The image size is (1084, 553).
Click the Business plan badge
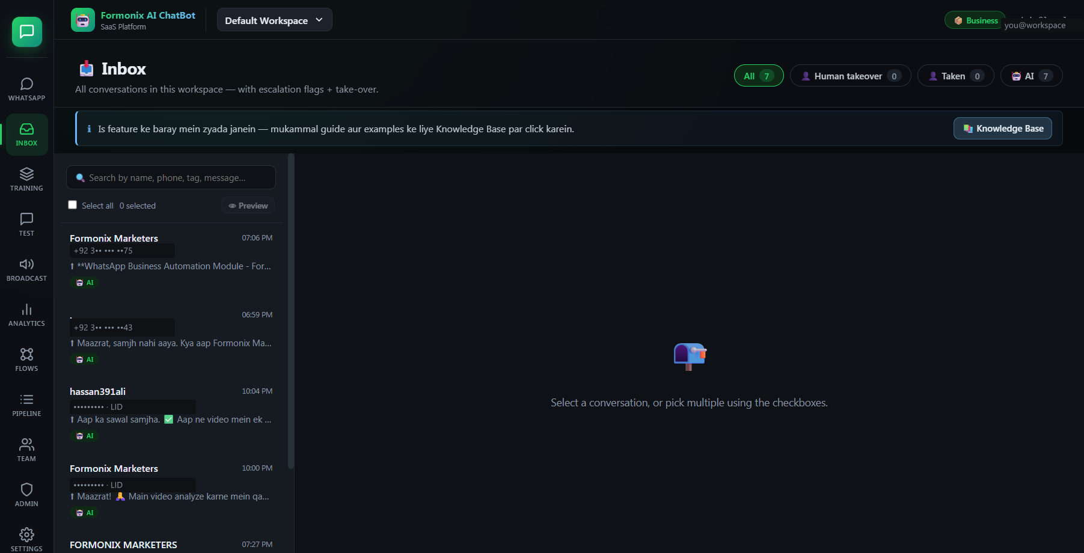tap(975, 20)
